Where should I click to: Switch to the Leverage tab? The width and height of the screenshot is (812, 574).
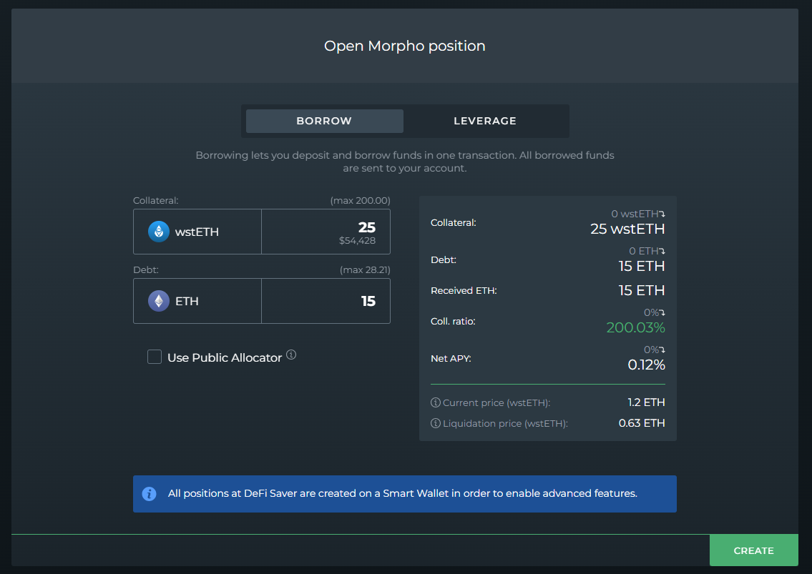[x=484, y=121]
